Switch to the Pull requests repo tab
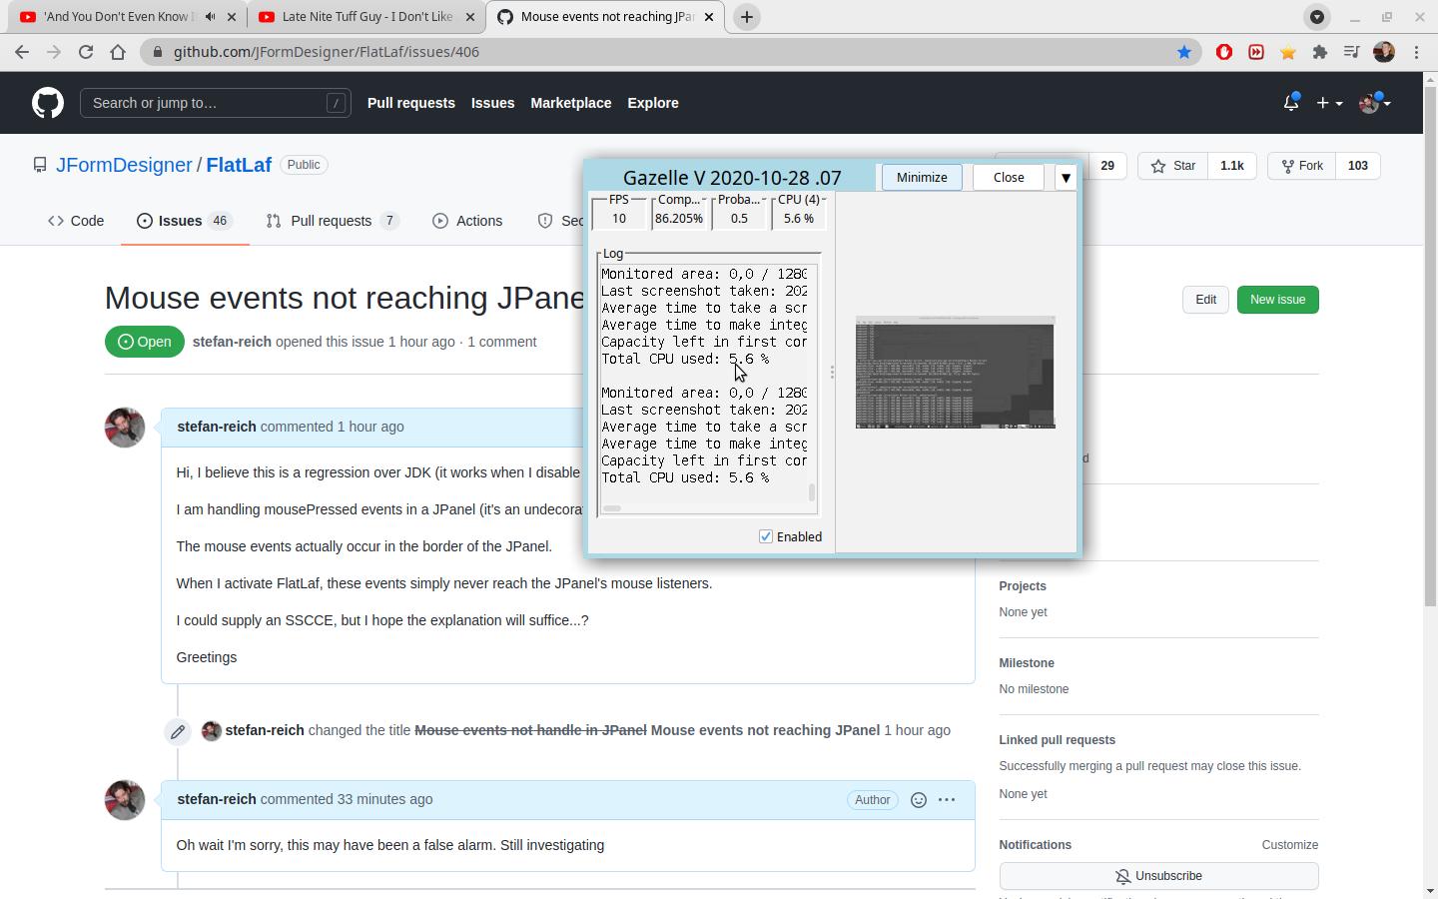Screen dimensions: 1438x899 click(332, 221)
